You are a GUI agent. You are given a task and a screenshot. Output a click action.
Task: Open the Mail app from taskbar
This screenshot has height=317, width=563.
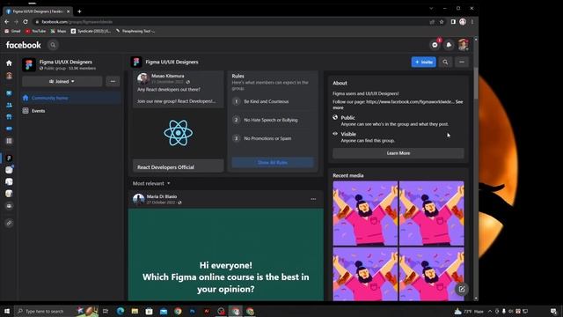164,311
